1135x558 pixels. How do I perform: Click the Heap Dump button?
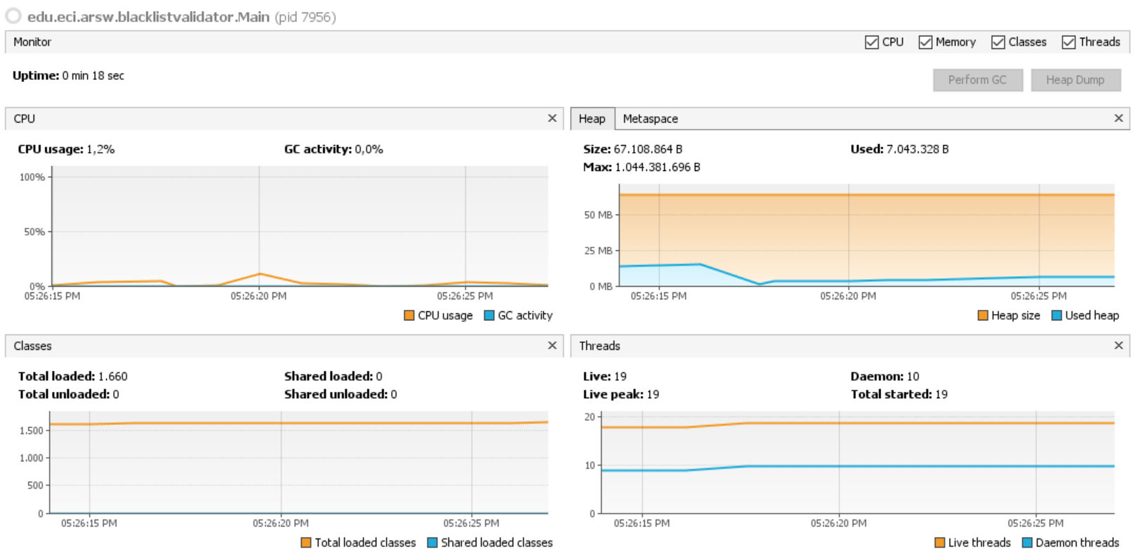[x=1075, y=80]
